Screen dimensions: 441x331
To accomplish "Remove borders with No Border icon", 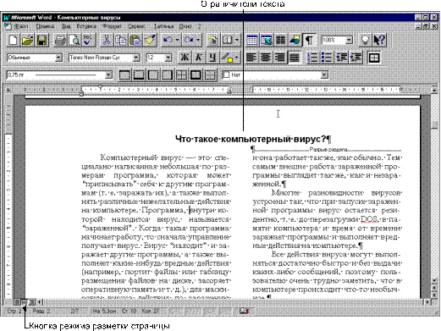I will click(210, 75).
